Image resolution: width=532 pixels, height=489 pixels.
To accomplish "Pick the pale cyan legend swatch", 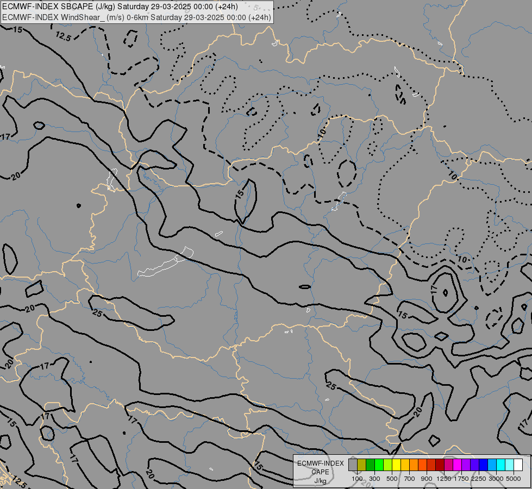I will (509, 465).
